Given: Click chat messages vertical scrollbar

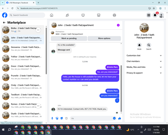Looking at the screenshot, I should tap(121, 88).
